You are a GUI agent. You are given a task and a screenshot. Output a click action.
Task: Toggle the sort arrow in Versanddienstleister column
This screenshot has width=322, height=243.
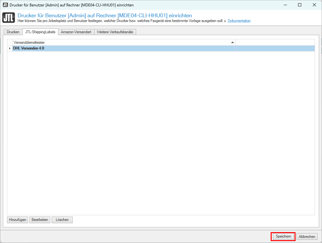click(x=232, y=42)
